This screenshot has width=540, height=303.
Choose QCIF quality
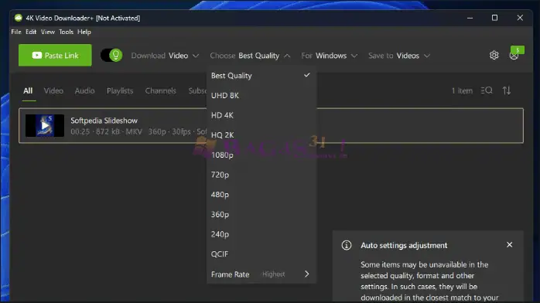coord(261,254)
